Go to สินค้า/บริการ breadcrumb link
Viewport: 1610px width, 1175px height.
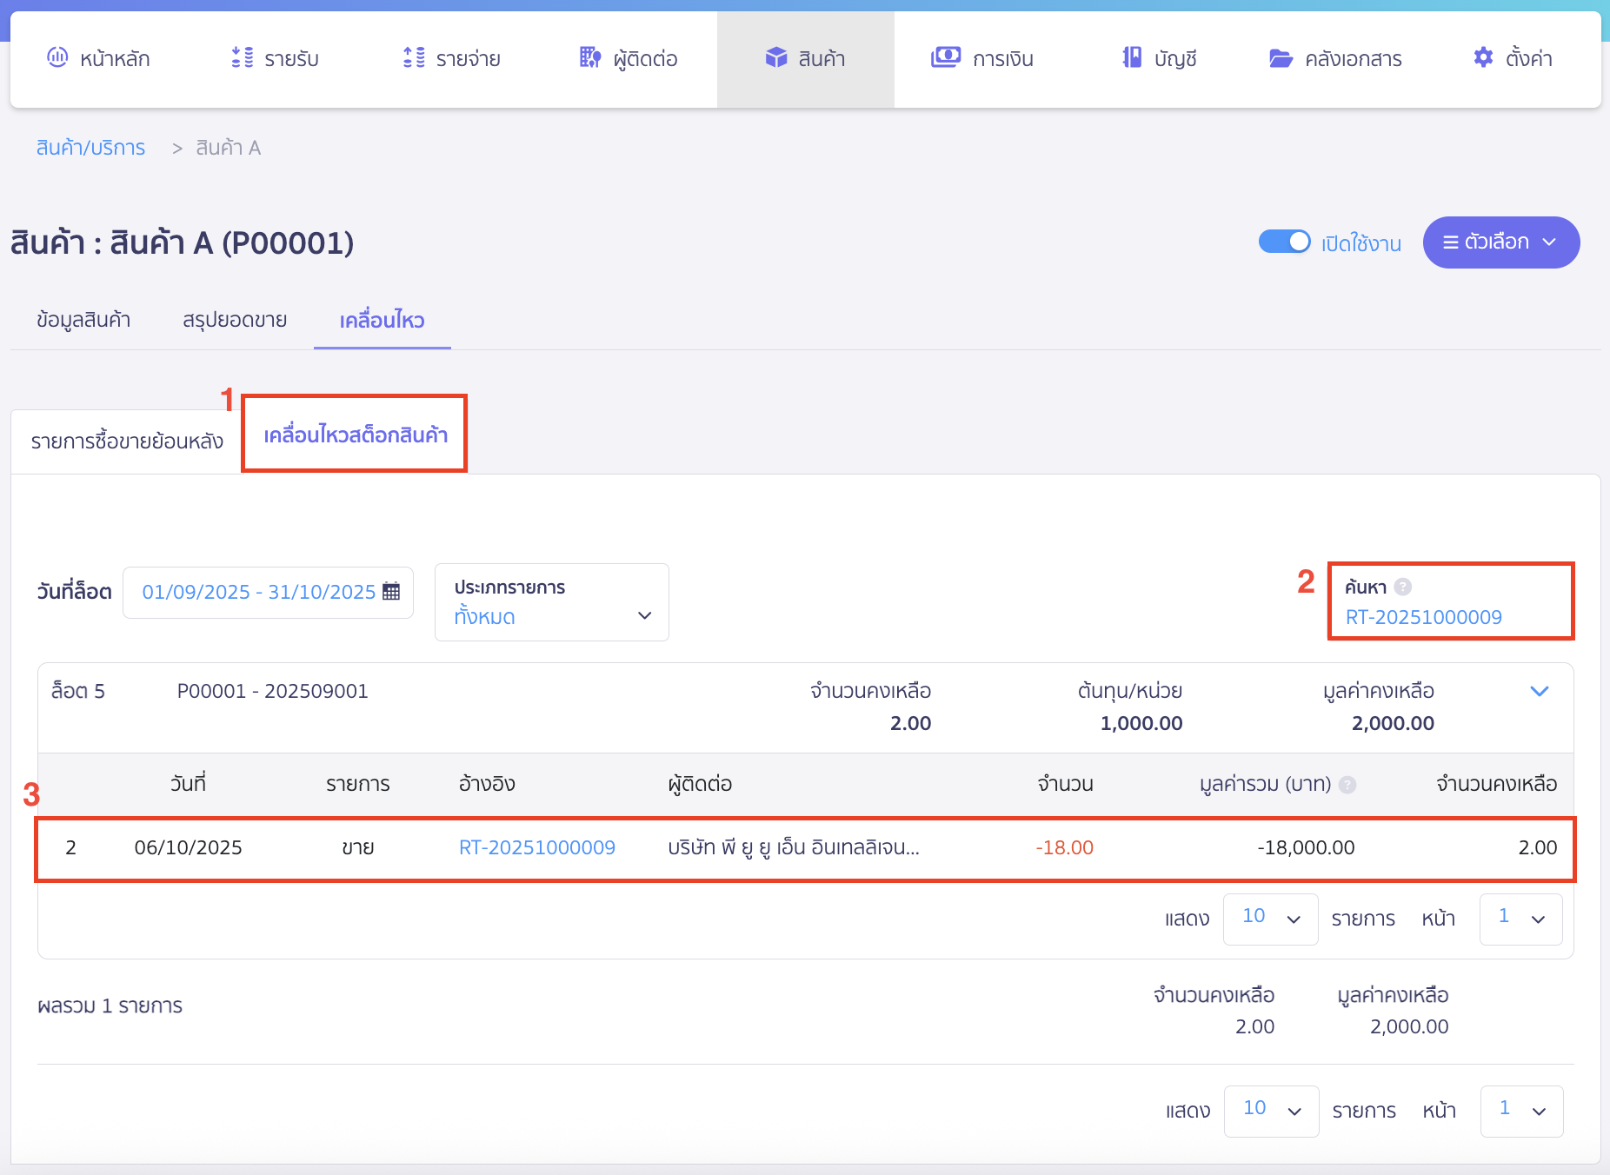90,148
